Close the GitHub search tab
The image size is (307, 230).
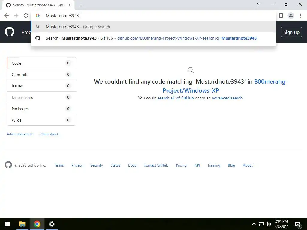(x=70, y=5)
